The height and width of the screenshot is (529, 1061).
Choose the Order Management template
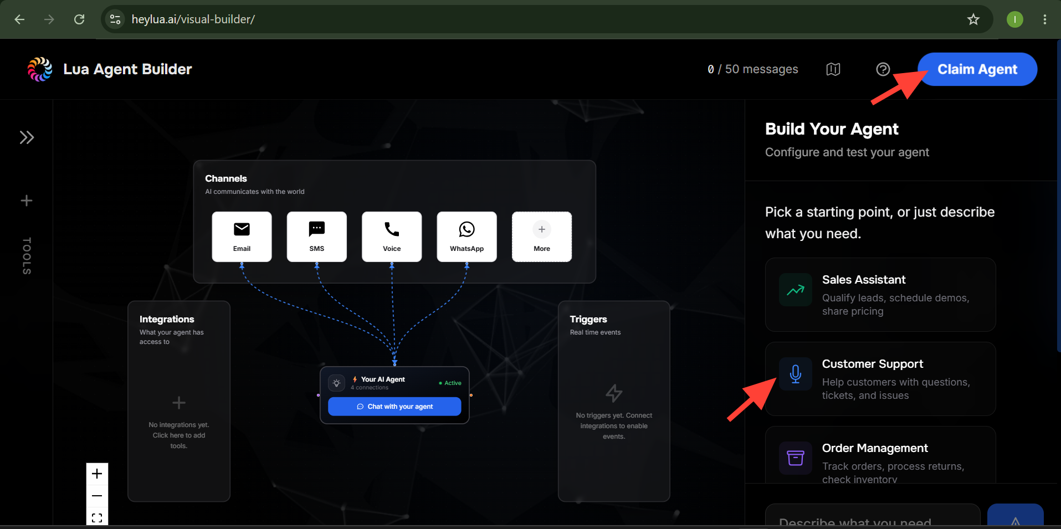(x=880, y=455)
